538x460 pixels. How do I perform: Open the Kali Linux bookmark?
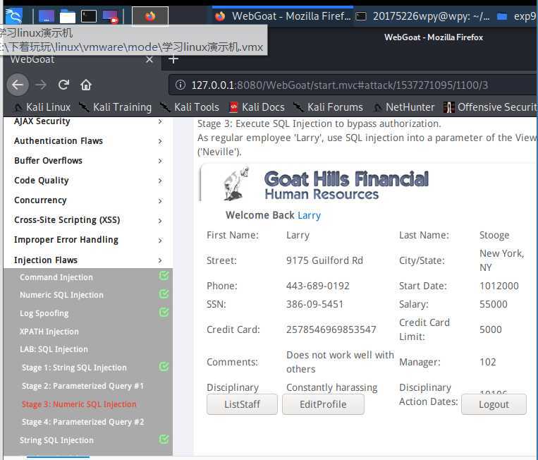click(x=42, y=107)
